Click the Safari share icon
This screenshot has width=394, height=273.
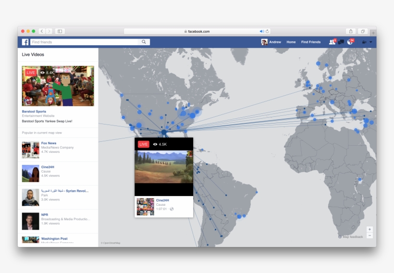coord(351,31)
